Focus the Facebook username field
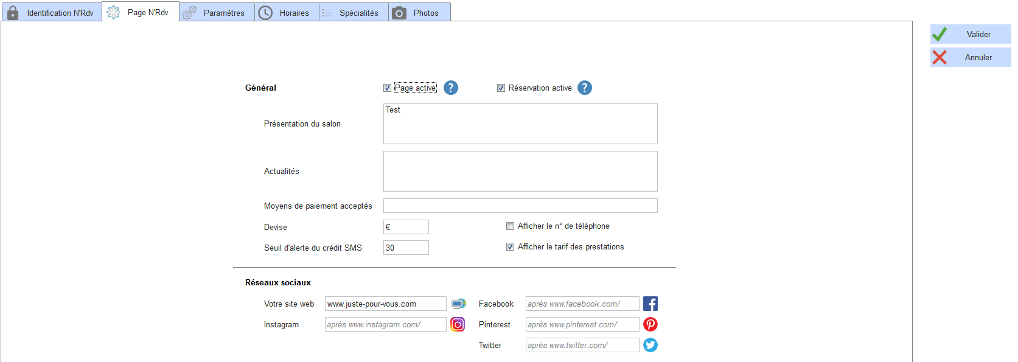 tap(582, 304)
